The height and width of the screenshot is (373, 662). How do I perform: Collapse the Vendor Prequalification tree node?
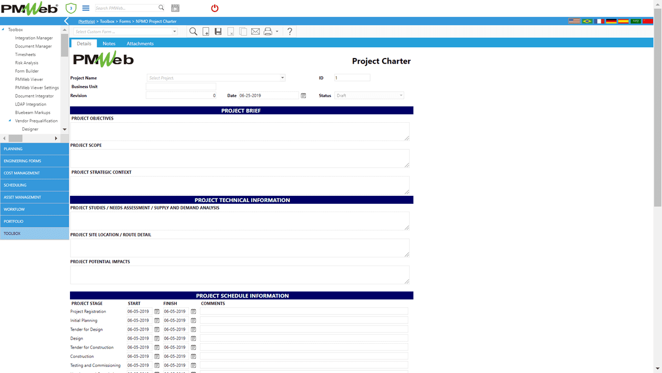point(10,121)
